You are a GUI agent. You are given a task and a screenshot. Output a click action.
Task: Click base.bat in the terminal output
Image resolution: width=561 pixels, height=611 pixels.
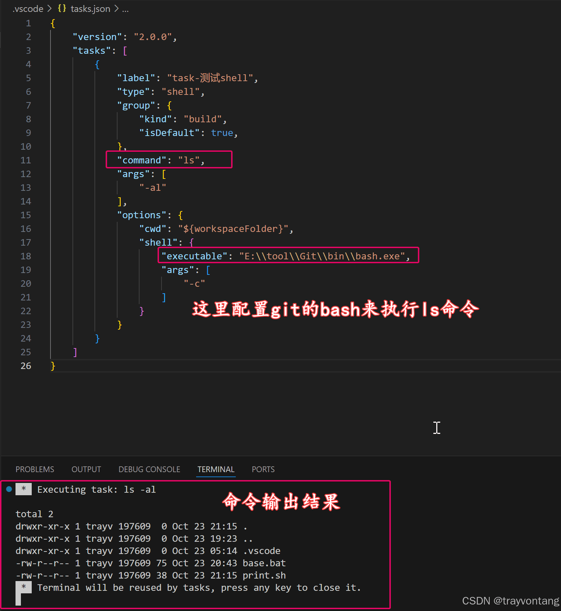(x=264, y=563)
